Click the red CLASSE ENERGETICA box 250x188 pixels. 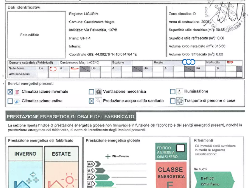pos(171,175)
